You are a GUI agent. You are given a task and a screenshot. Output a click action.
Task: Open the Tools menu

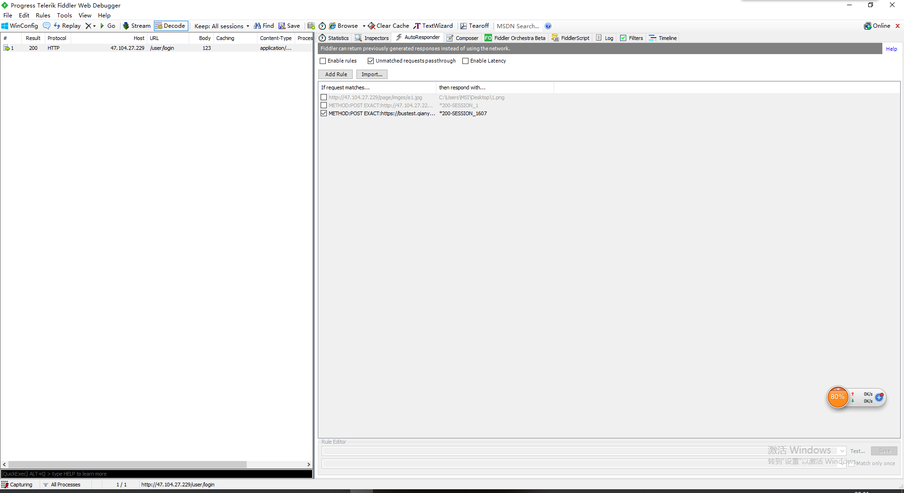[x=65, y=16]
